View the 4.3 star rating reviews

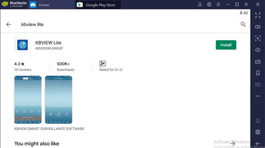tap(20, 64)
